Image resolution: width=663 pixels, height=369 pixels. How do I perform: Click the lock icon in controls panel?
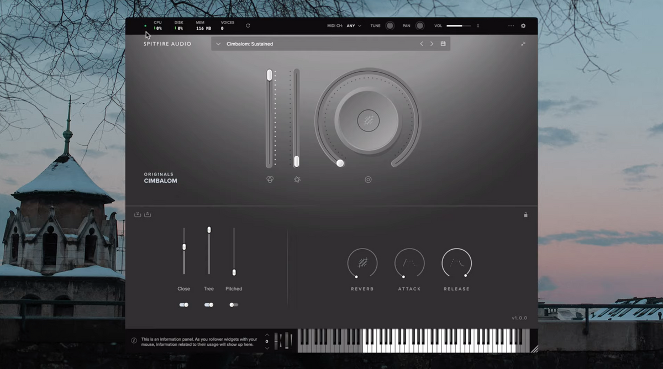[525, 215]
